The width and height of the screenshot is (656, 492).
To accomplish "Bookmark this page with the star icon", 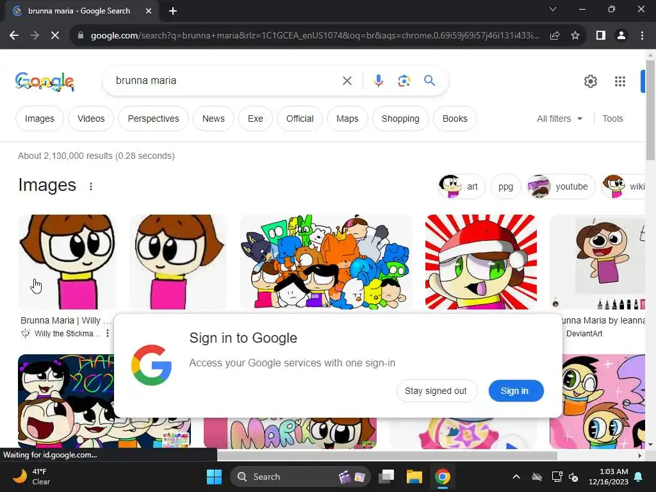I will coord(575,36).
